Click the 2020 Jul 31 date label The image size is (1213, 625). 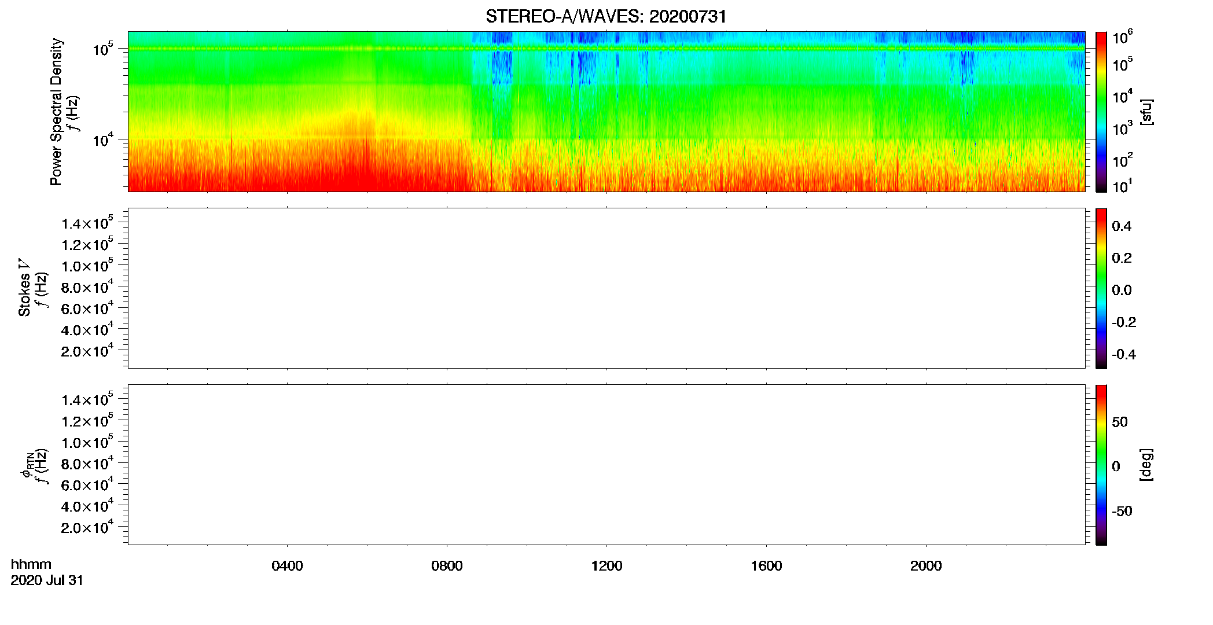click(47, 580)
